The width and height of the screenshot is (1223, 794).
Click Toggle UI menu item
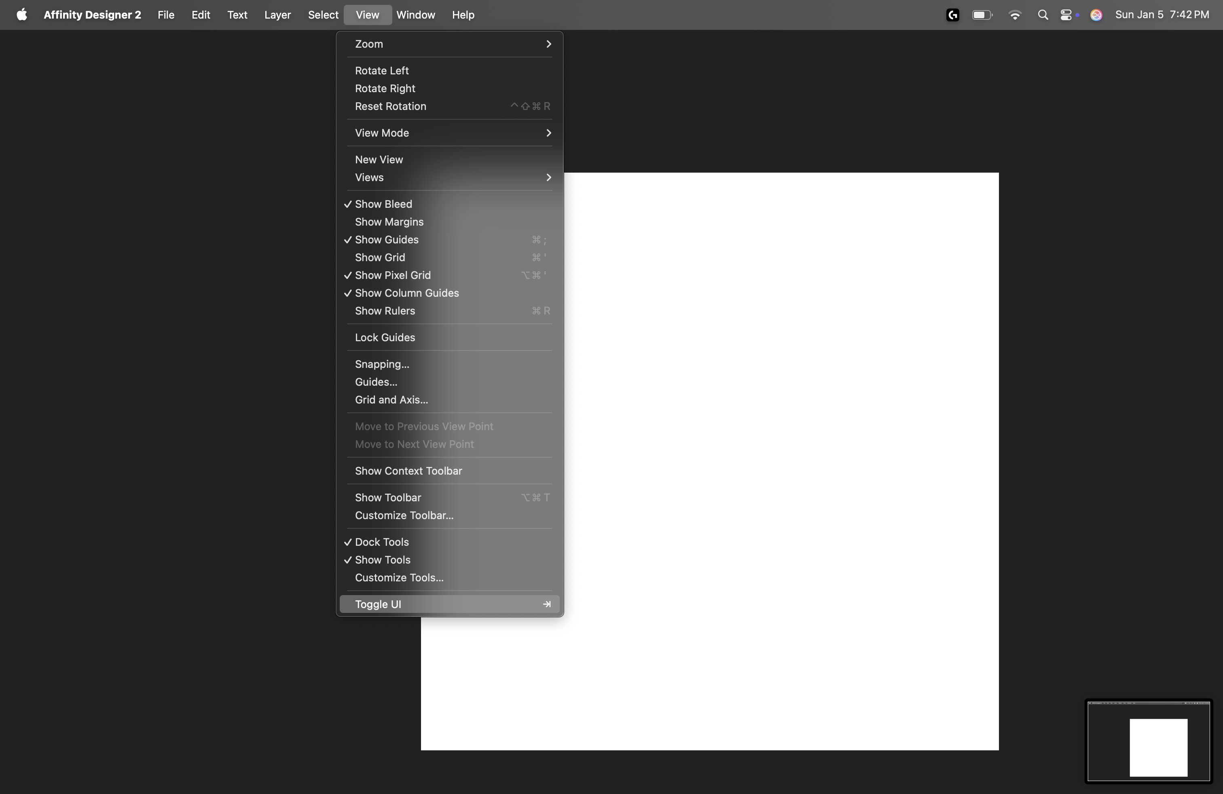(x=450, y=604)
